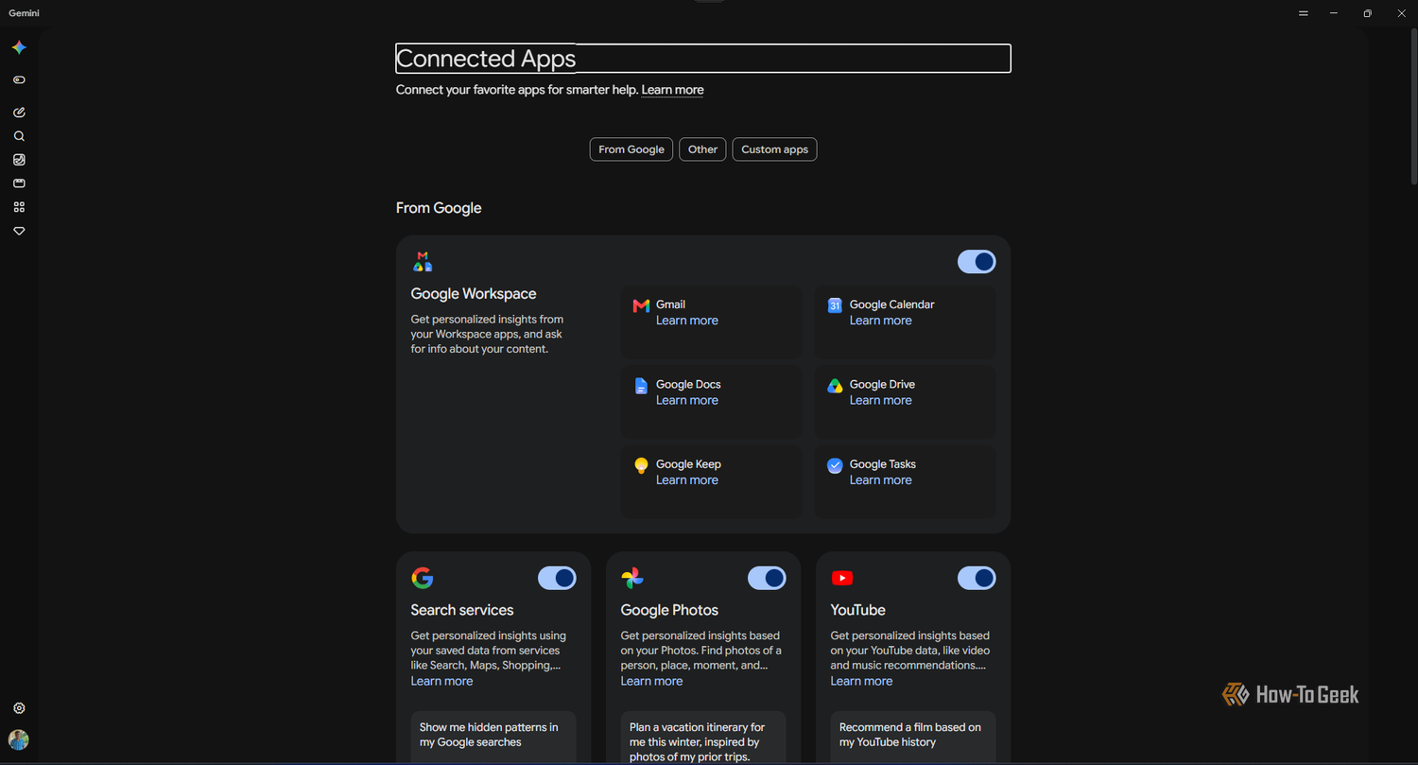The image size is (1418, 765).
Task: Select the Custom apps chip
Action: (774, 149)
